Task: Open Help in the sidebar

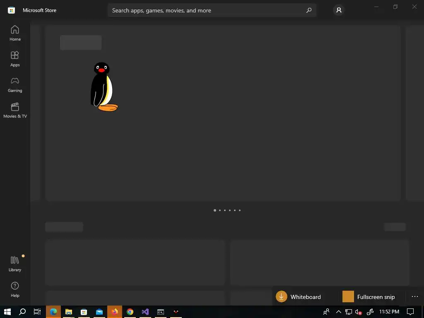Action: pos(15,289)
